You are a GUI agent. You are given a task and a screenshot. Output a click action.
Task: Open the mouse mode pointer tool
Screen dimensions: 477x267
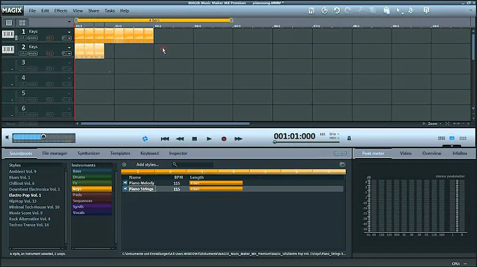[x=399, y=11]
